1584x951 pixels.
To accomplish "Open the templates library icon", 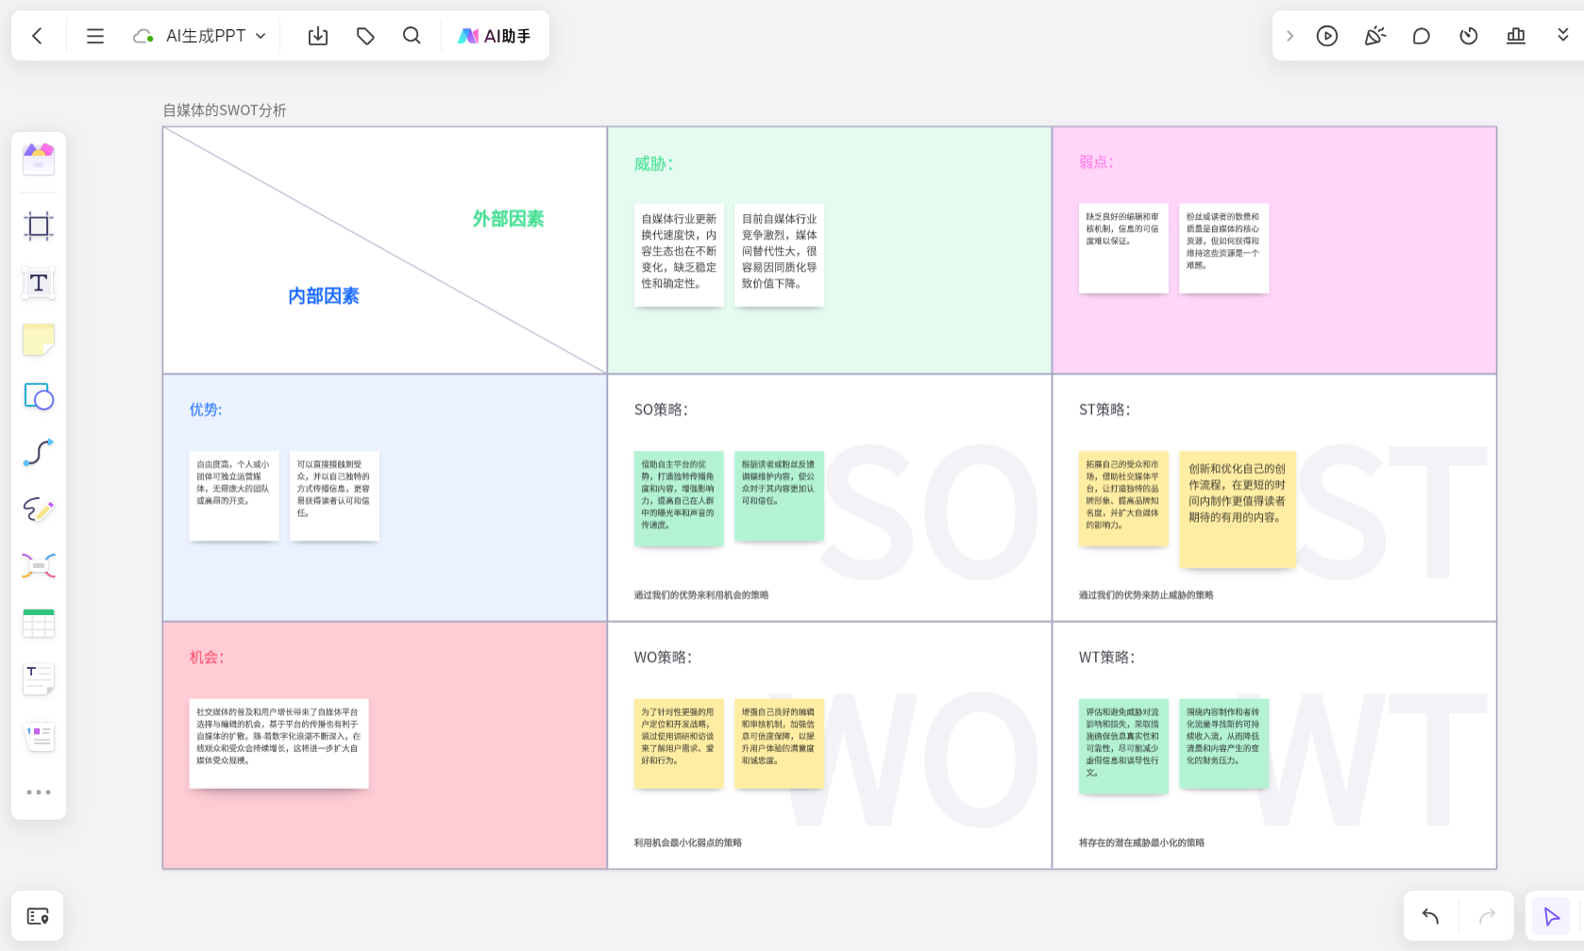I will point(39,158).
